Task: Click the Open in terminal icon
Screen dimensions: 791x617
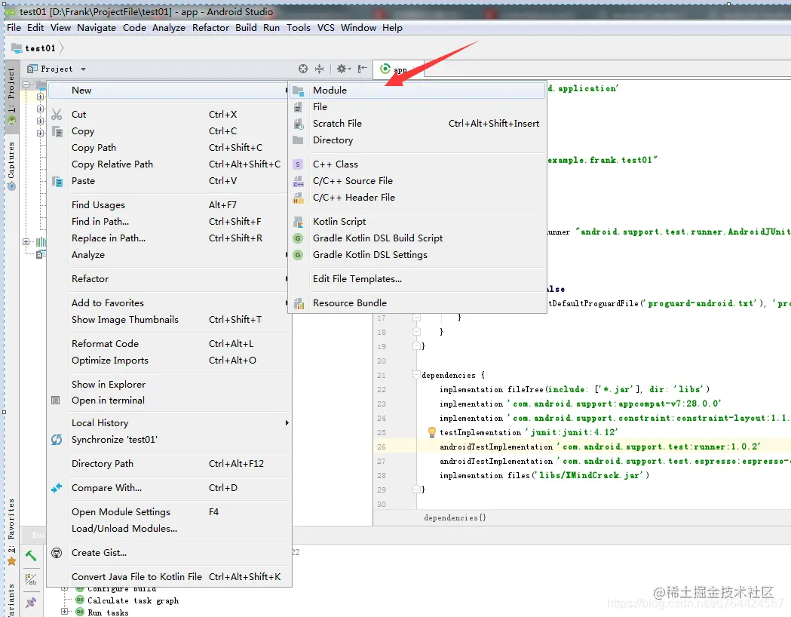Action: click(x=56, y=401)
